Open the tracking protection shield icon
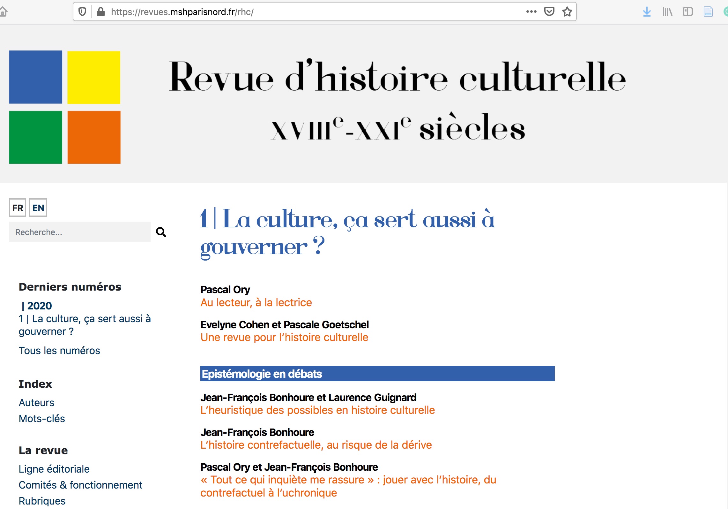The image size is (728, 509). click(x=82, y=12)
